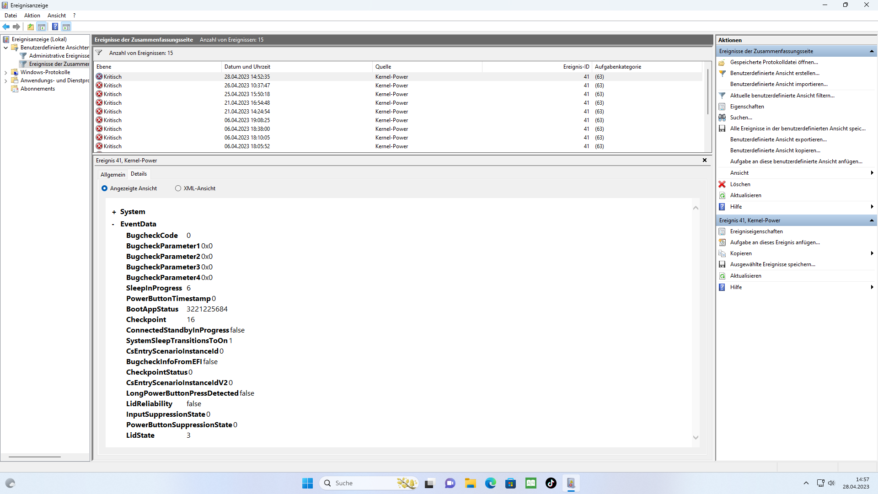Expand the System node in details

pyautogui.click(x=114, y=212)
